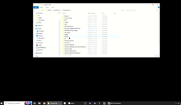Open 3D Objects in the navigation pane
This screenshot has height=105, width=181.
pyautogui.click(x=41, y=31)
